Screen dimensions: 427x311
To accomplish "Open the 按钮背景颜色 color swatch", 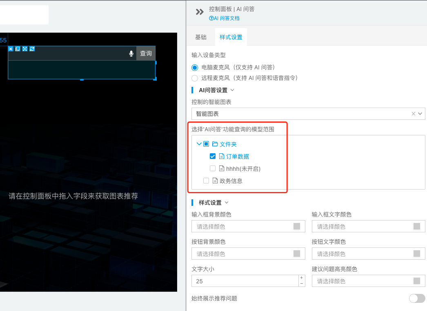I will (297, 254).
